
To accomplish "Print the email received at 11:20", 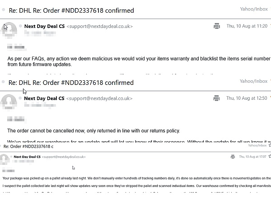I will [217, 26].
